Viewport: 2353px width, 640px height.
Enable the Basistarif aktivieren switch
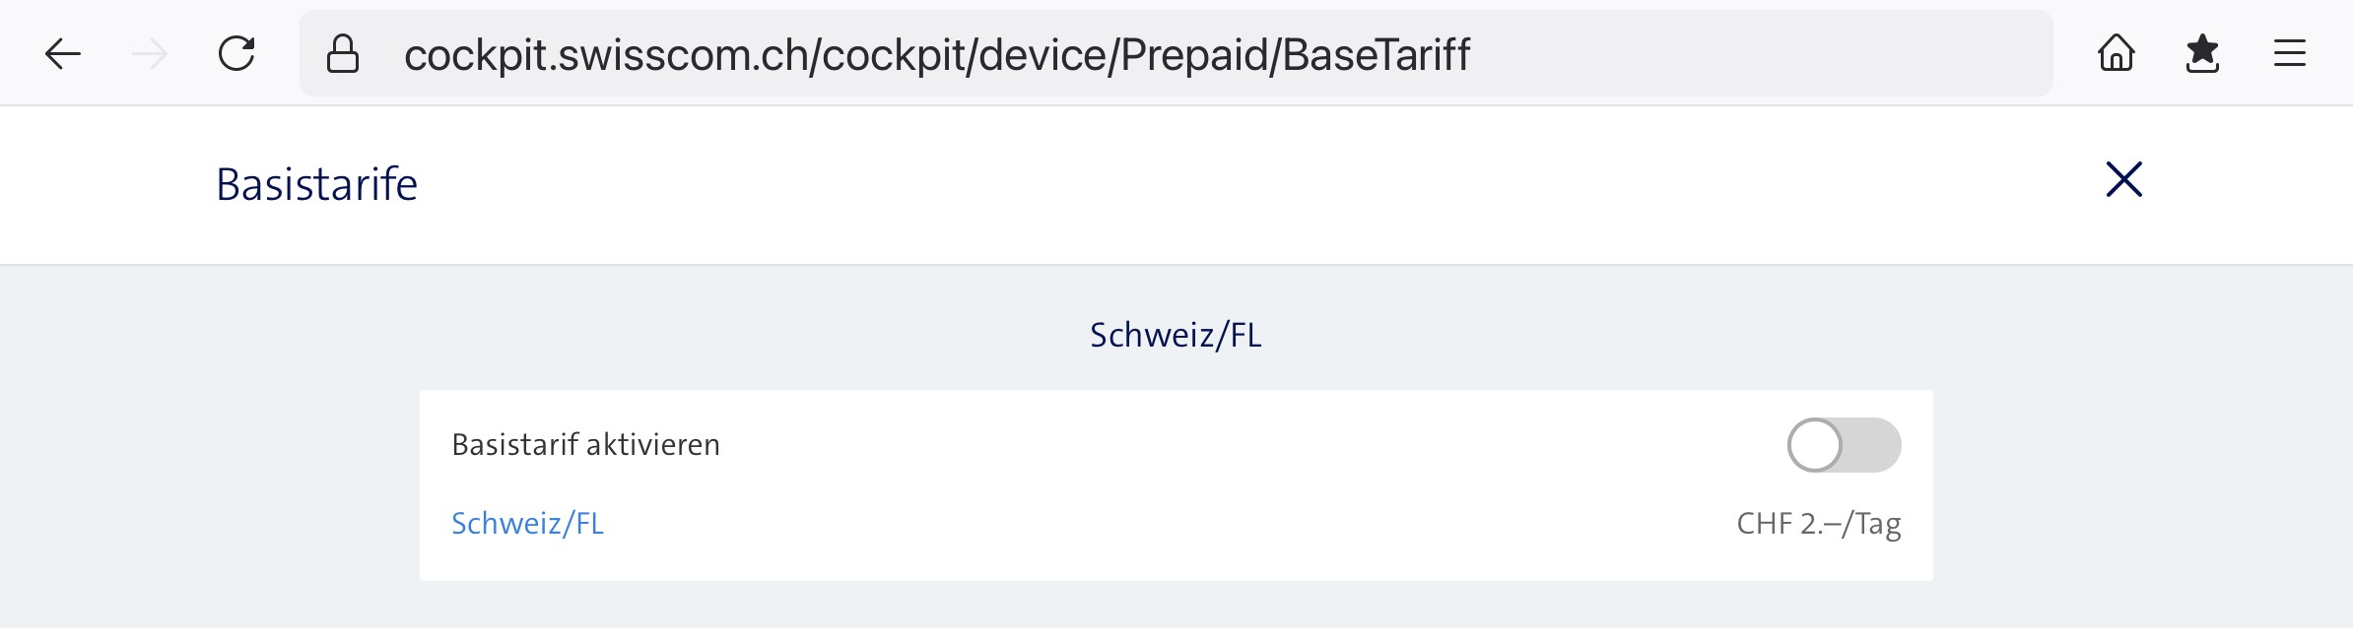tap(1844, 445)
